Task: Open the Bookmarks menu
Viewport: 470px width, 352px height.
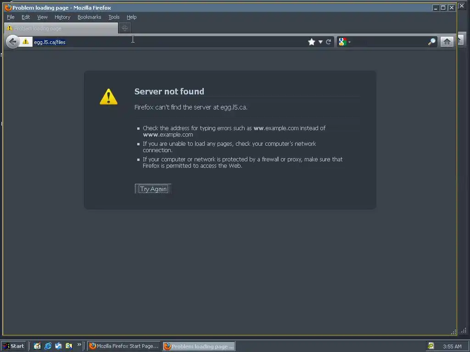Action: click(90, 17)
